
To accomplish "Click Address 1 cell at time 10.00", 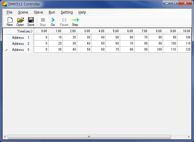I will click(184, 37).
